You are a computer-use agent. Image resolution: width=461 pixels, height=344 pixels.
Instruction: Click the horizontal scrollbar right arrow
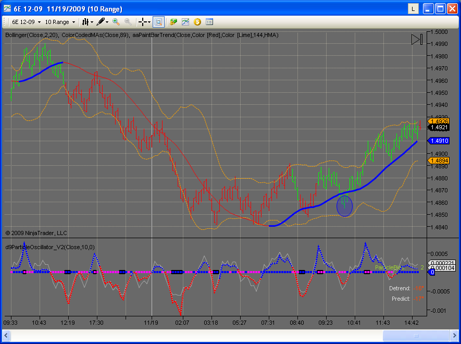coord(455,336)
